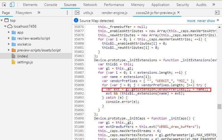Open the utils.js file tab

coord(88,13)
